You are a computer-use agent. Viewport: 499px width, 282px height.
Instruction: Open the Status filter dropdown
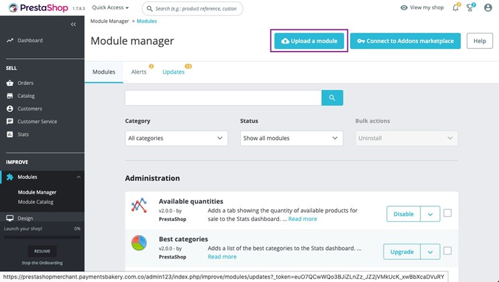[x=292, y=138]
